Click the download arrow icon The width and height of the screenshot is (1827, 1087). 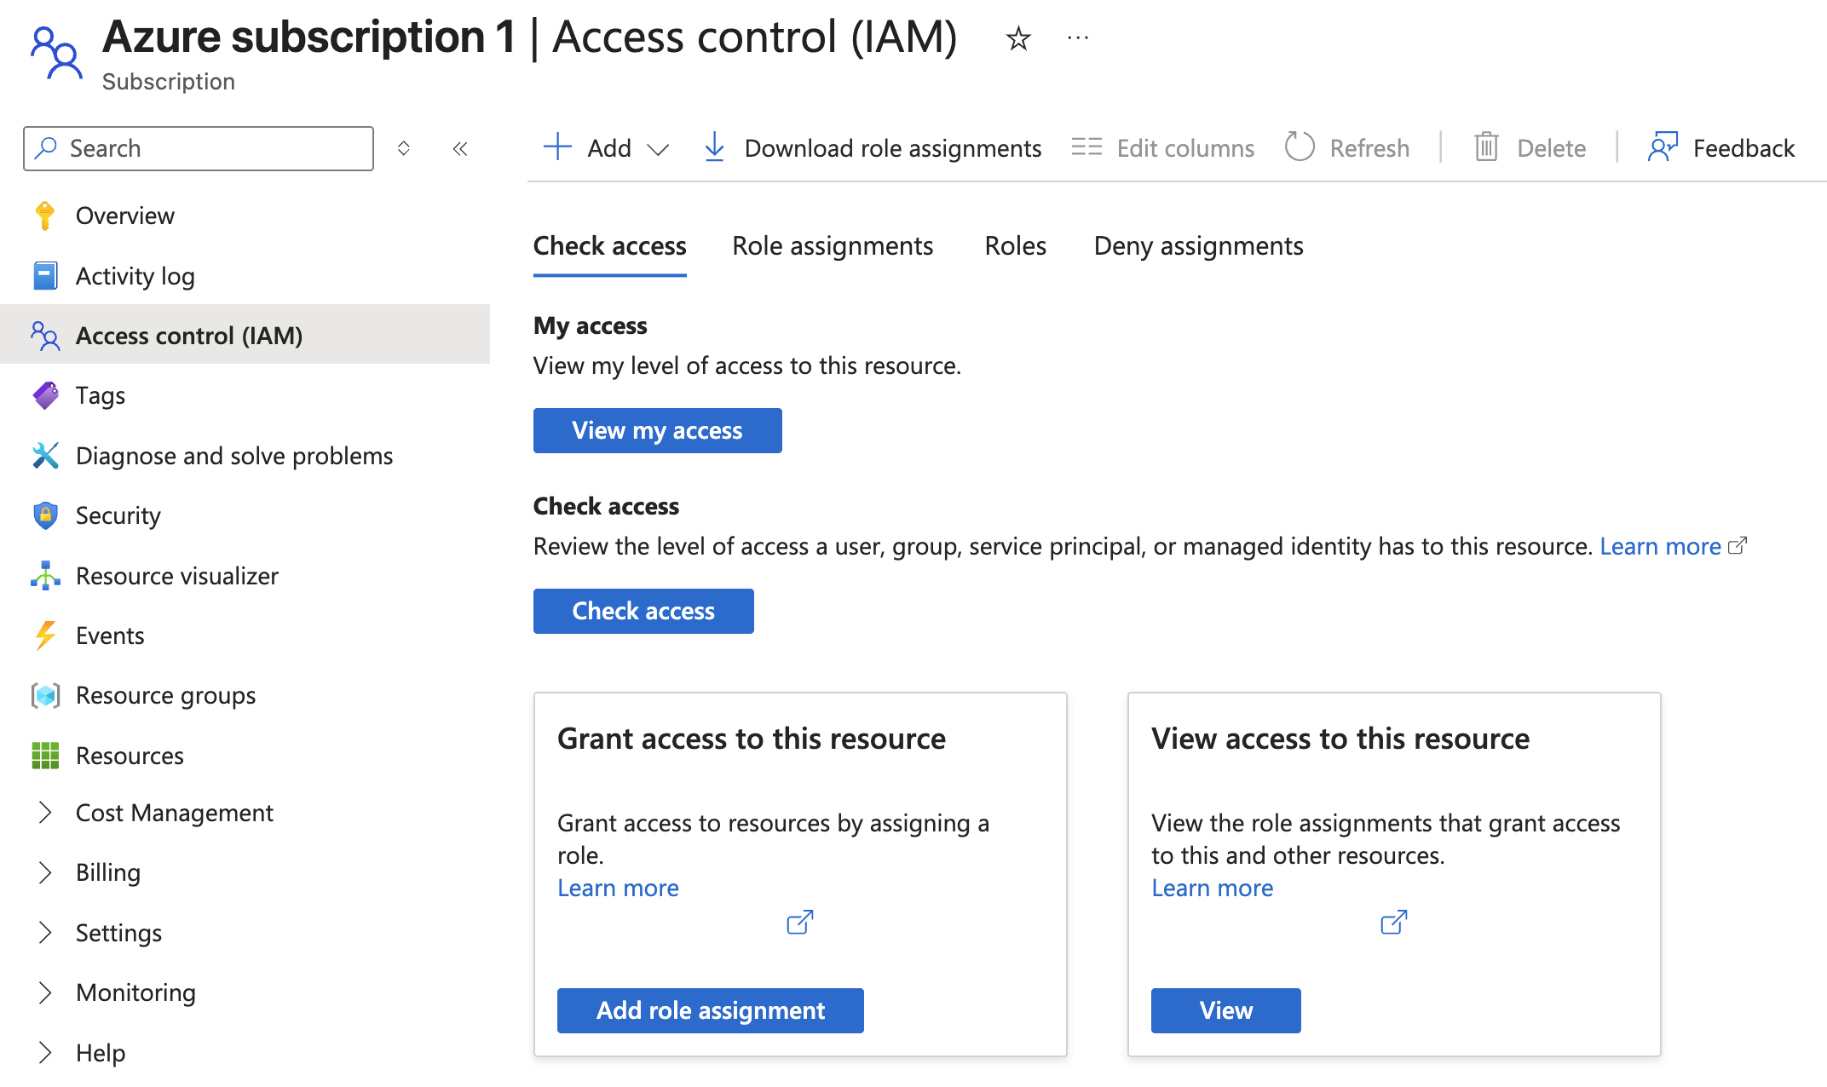(715, 147)
